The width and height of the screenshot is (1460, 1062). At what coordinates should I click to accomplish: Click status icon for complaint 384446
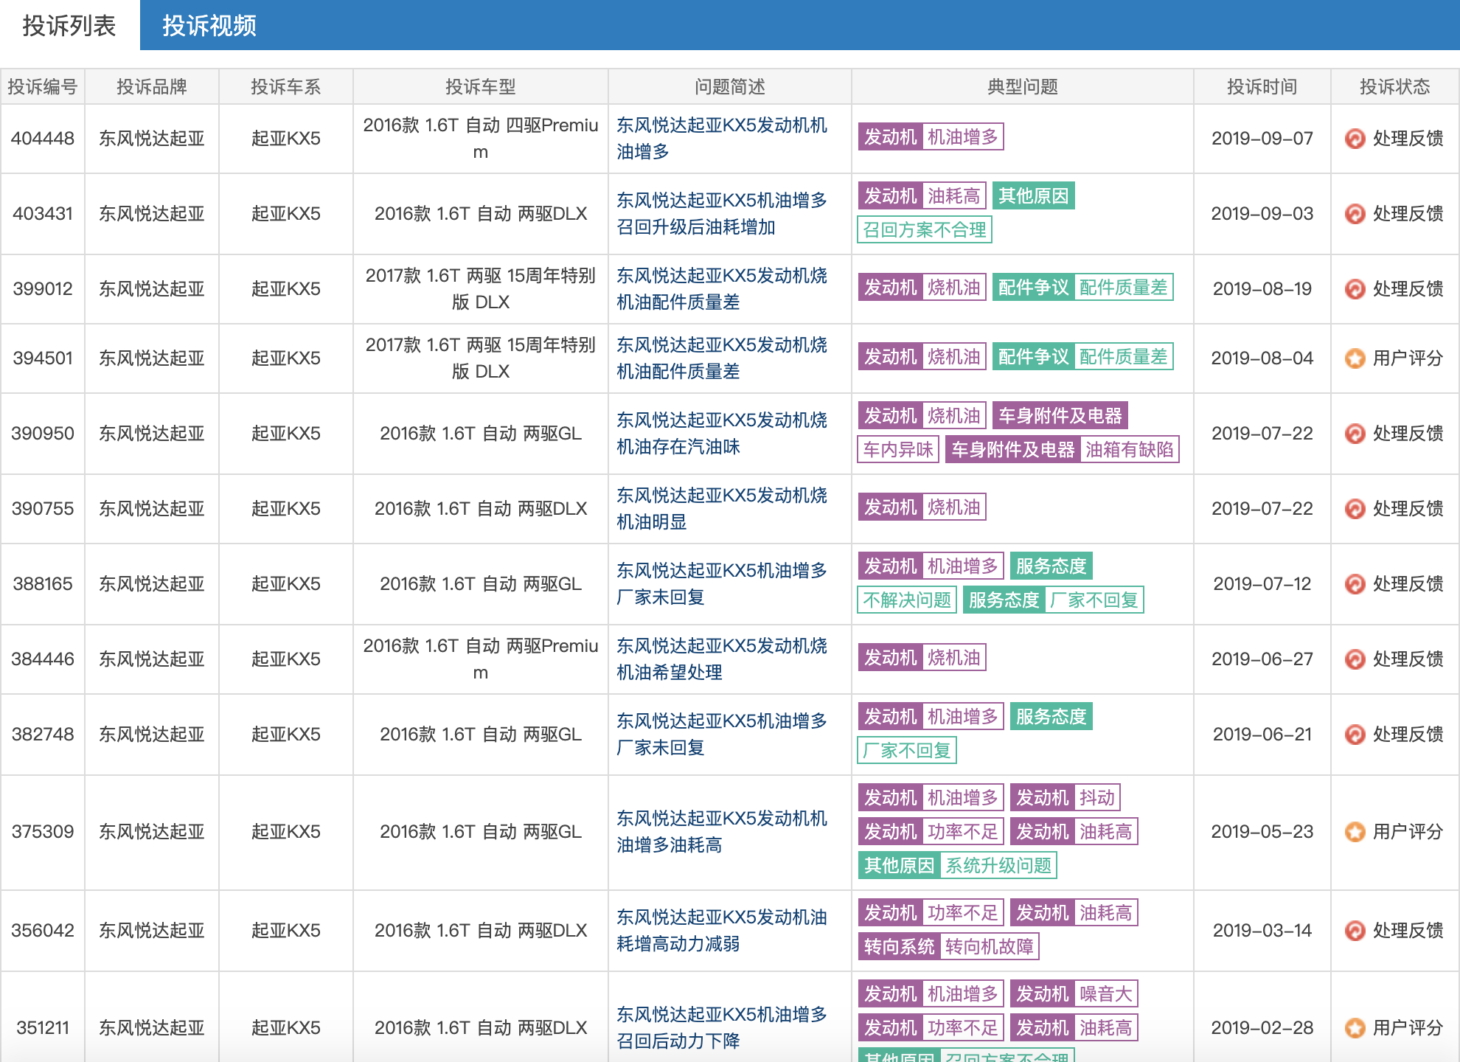(x=1355, y=659)
